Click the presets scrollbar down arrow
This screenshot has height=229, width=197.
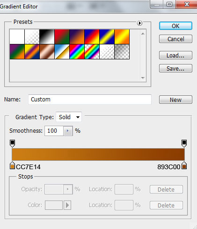click(143, 78)
